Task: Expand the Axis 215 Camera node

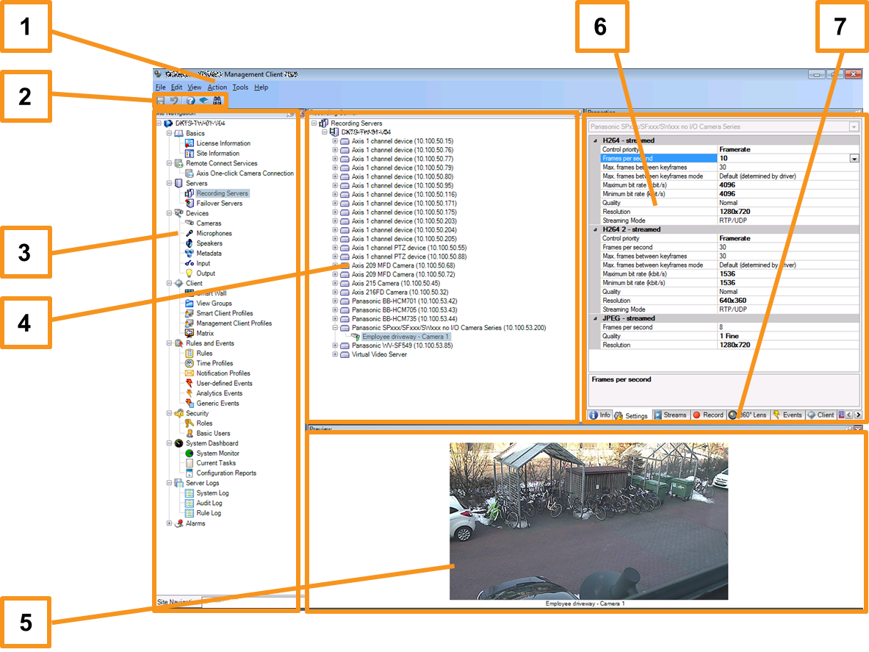Action: click(x=336, y=284)
